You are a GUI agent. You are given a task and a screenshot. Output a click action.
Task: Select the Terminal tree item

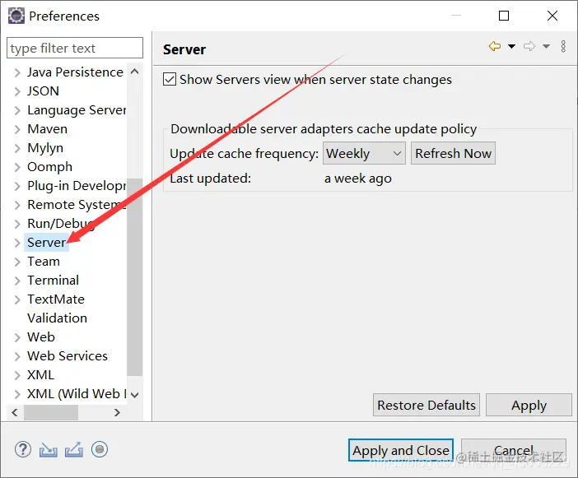pos(53,281)
